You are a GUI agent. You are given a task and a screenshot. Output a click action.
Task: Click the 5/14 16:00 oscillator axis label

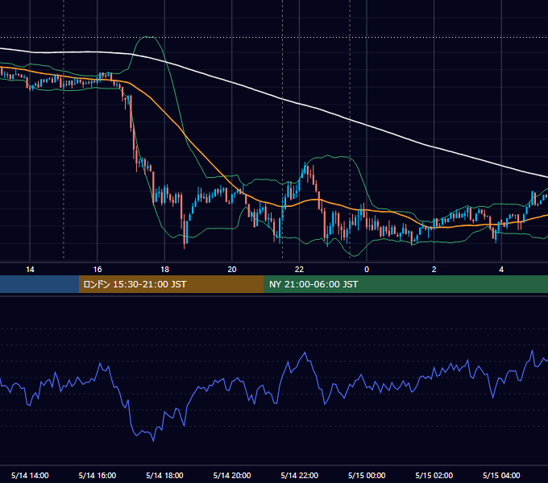[x=98, y=475]
